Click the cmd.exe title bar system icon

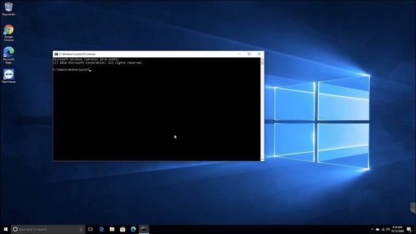click(x=56, y=54)
